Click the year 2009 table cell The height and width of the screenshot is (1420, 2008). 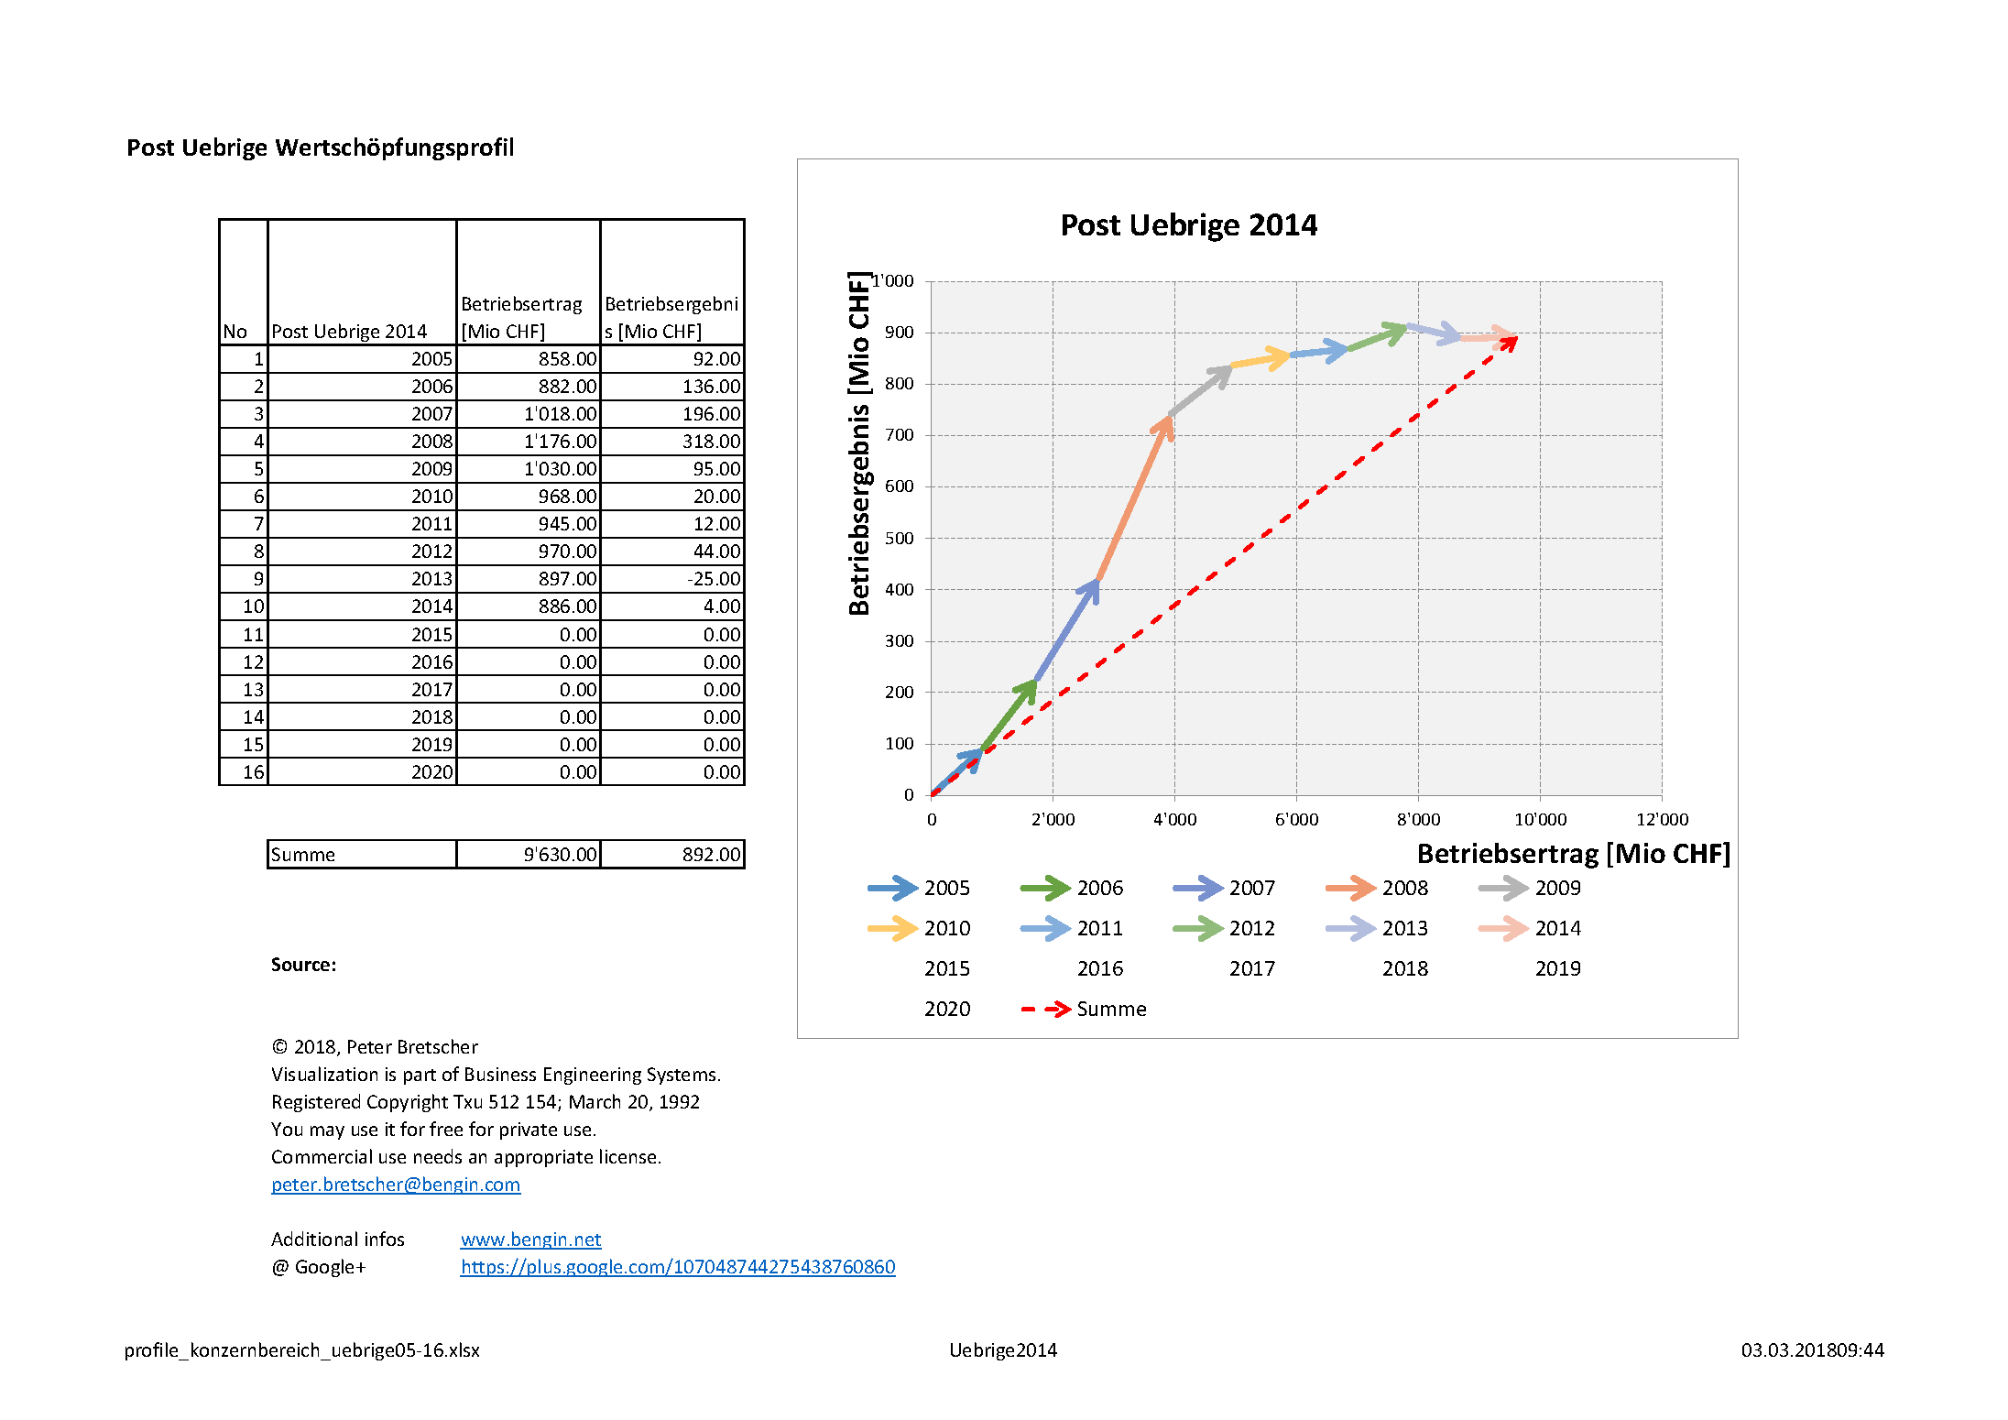click(362, 469)
